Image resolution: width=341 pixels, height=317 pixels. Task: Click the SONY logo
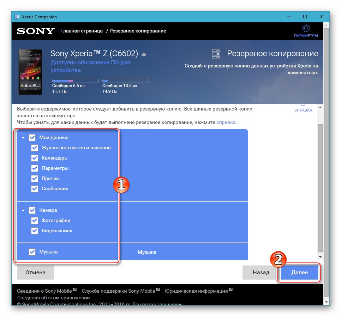coord(35,31)
